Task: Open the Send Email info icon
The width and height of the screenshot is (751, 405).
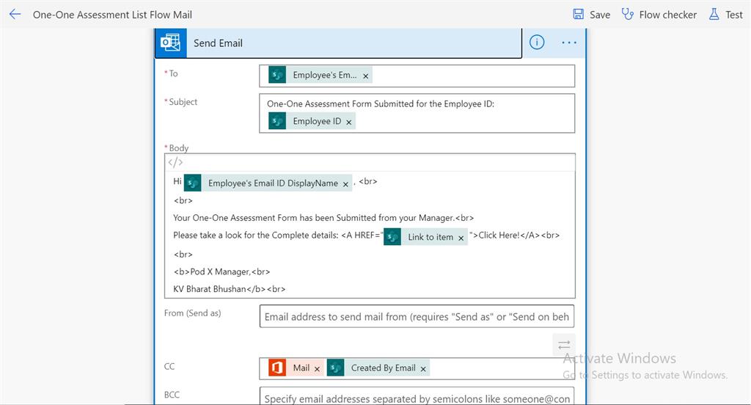Action: [536, 43]
